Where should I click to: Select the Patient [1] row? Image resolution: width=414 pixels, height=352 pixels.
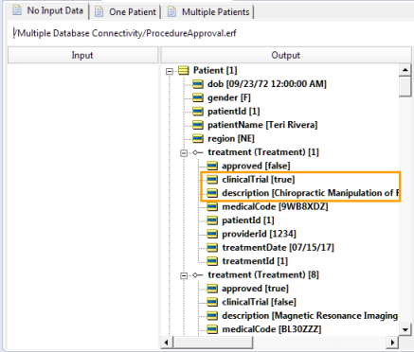click(x=215, y=70)
